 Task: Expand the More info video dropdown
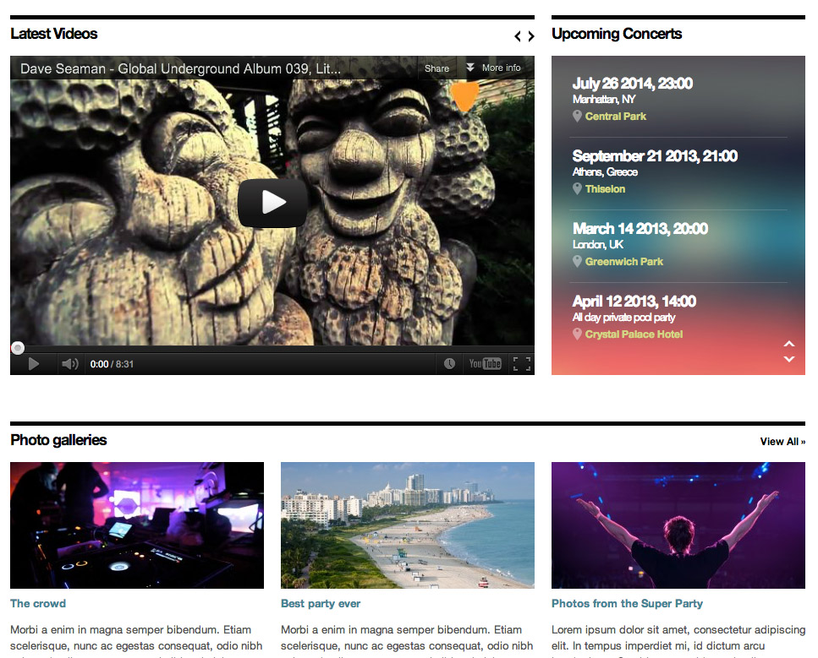[493, 68]
